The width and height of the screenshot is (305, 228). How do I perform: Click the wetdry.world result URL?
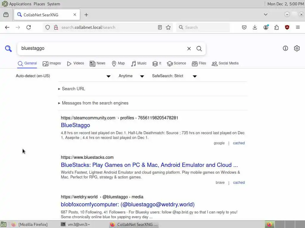coord(102,197)
